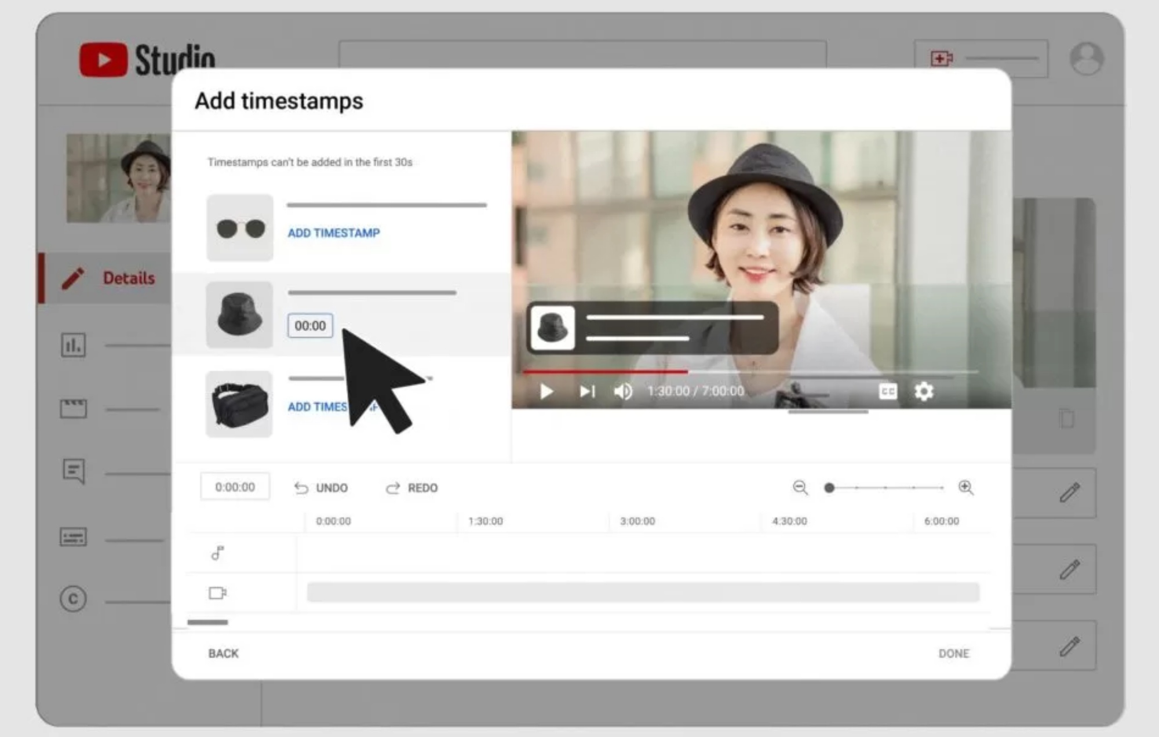Click the timeline marker at 1:30:00
Viewport: 1159px width, 737px height.
click(x=484, y=521)
